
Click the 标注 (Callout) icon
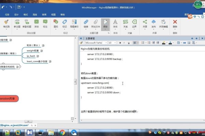45,22
